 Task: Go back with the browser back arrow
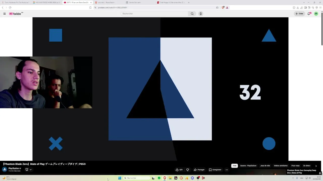click(x=3, y=8)
